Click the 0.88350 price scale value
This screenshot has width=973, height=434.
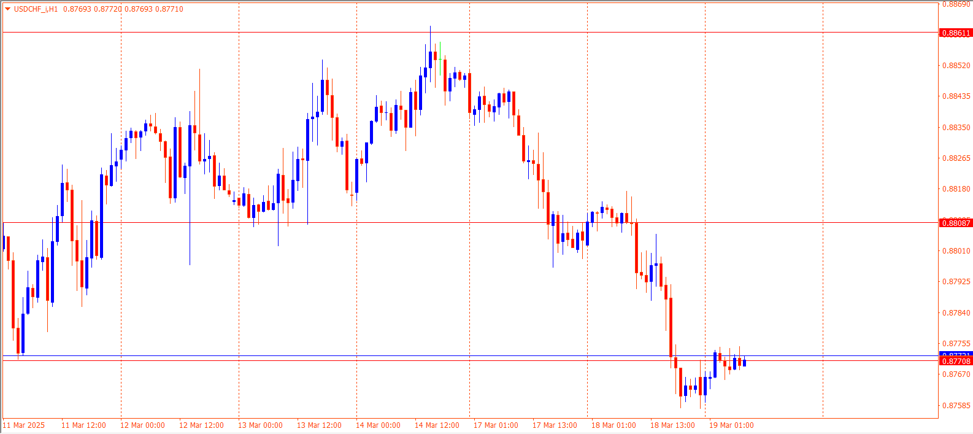point(956,128)
